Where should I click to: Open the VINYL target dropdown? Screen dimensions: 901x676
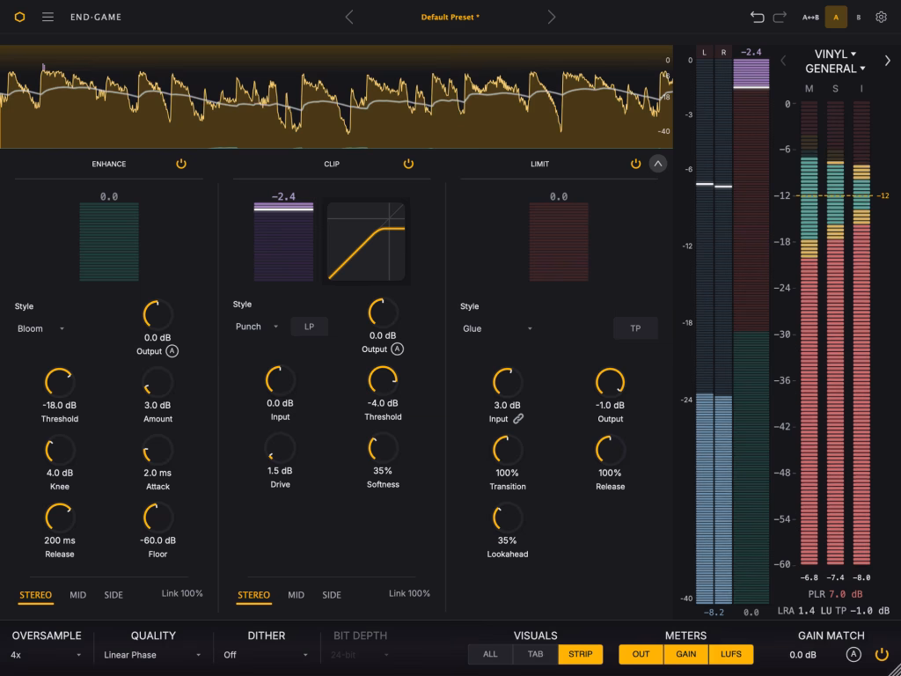(835, 54)
